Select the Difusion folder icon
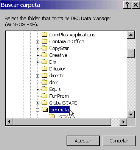Image resolution: width=140 pixels, height=150 pixels. pyautogui.click(x=44, y=69)
